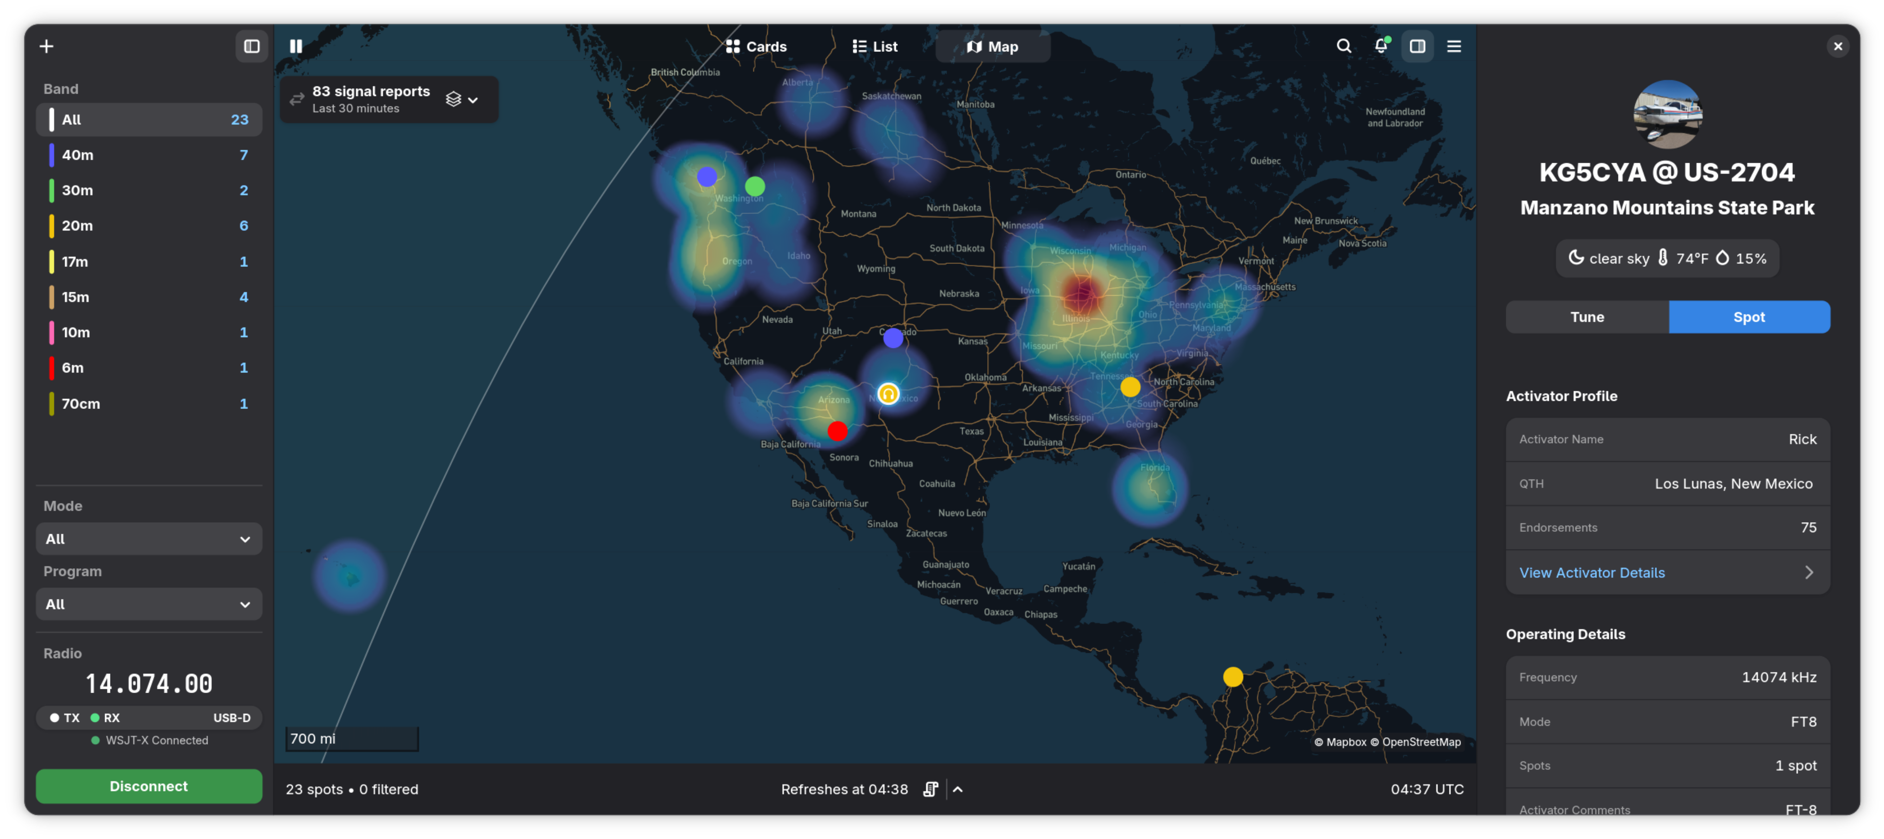Select the ringed marker in New Mexico

point(888,394)
